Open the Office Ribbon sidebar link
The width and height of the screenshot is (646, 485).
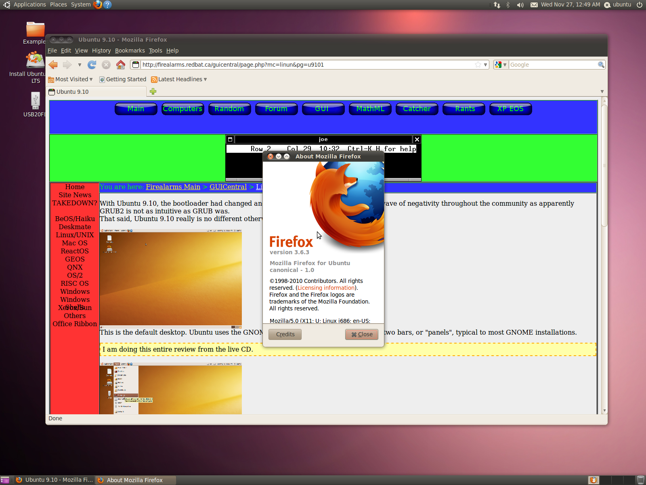(x=75, y=324)
